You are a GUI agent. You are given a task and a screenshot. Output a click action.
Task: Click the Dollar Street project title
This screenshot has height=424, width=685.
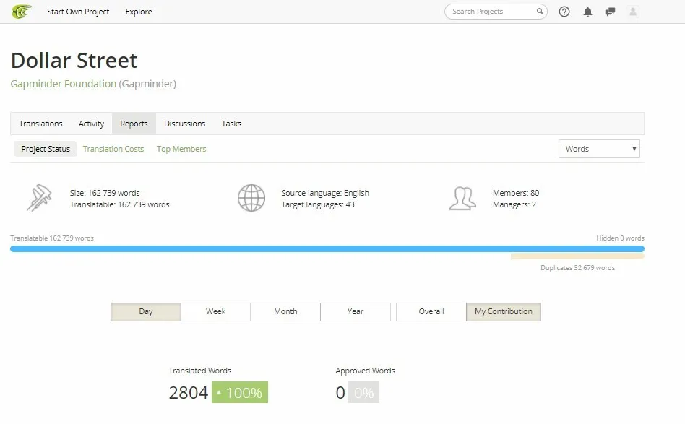coord(74,60)
